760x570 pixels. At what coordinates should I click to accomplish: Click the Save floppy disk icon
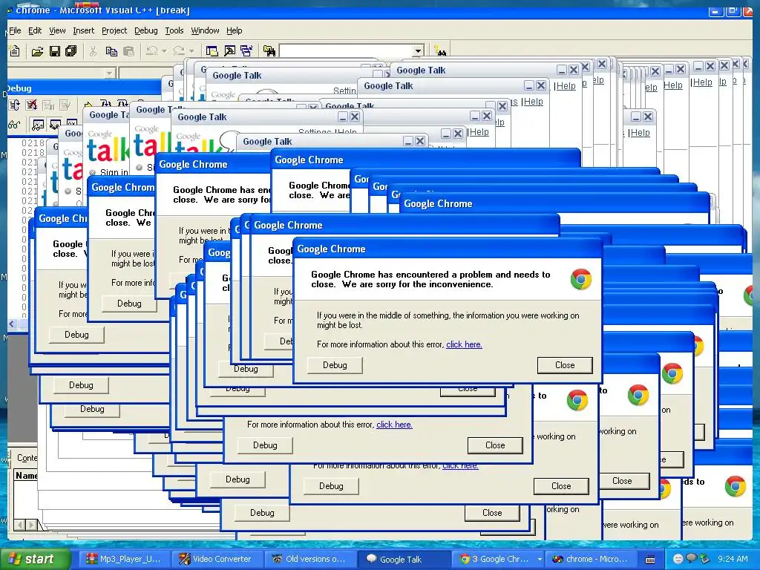(x=54, y=51)
